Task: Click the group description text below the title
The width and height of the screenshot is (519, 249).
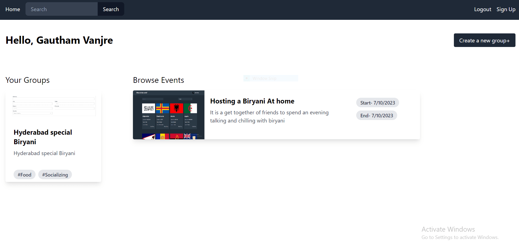Action: (x=44, y=153)
